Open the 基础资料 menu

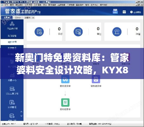coord(19,5)
